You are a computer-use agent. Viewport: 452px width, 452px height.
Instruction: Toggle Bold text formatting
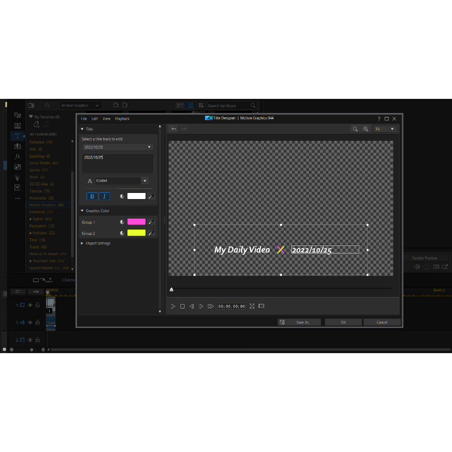[x=92, y=196]
